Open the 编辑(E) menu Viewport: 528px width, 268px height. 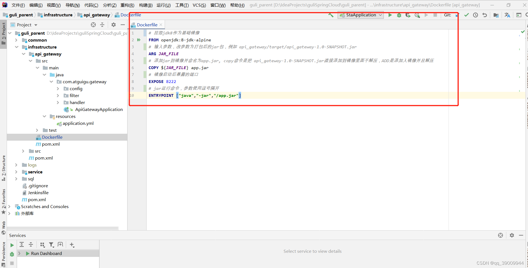tap(36, 5)
